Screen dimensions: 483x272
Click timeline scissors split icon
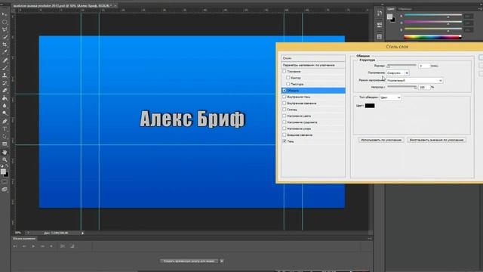coord(63,246)
